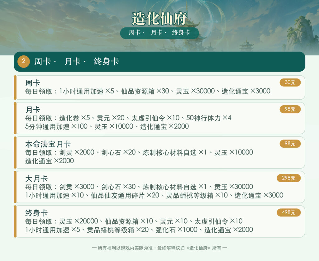
Task: Click the numbered 2 section badge
Action: coord(24,61)
